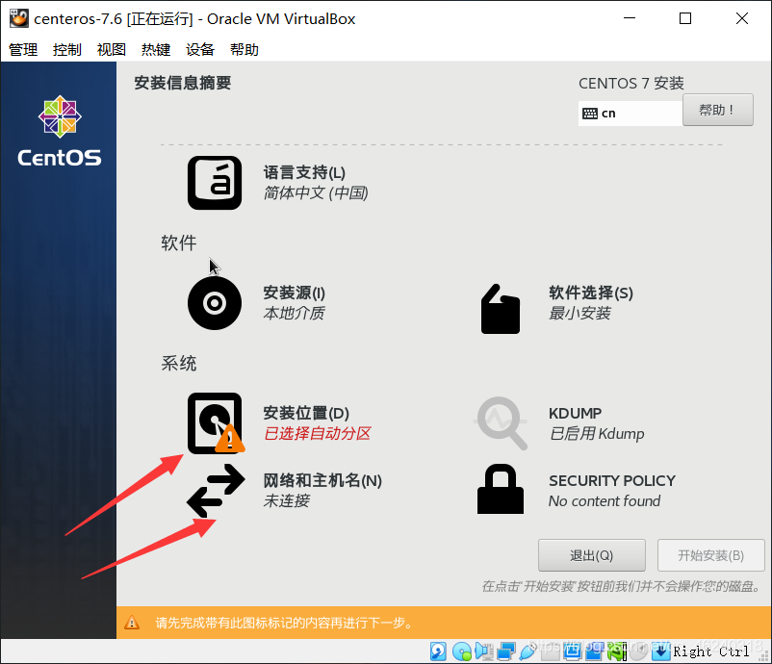Open the 管理 menu
Viewport: 772px width, 664px height.
[23, 50]
